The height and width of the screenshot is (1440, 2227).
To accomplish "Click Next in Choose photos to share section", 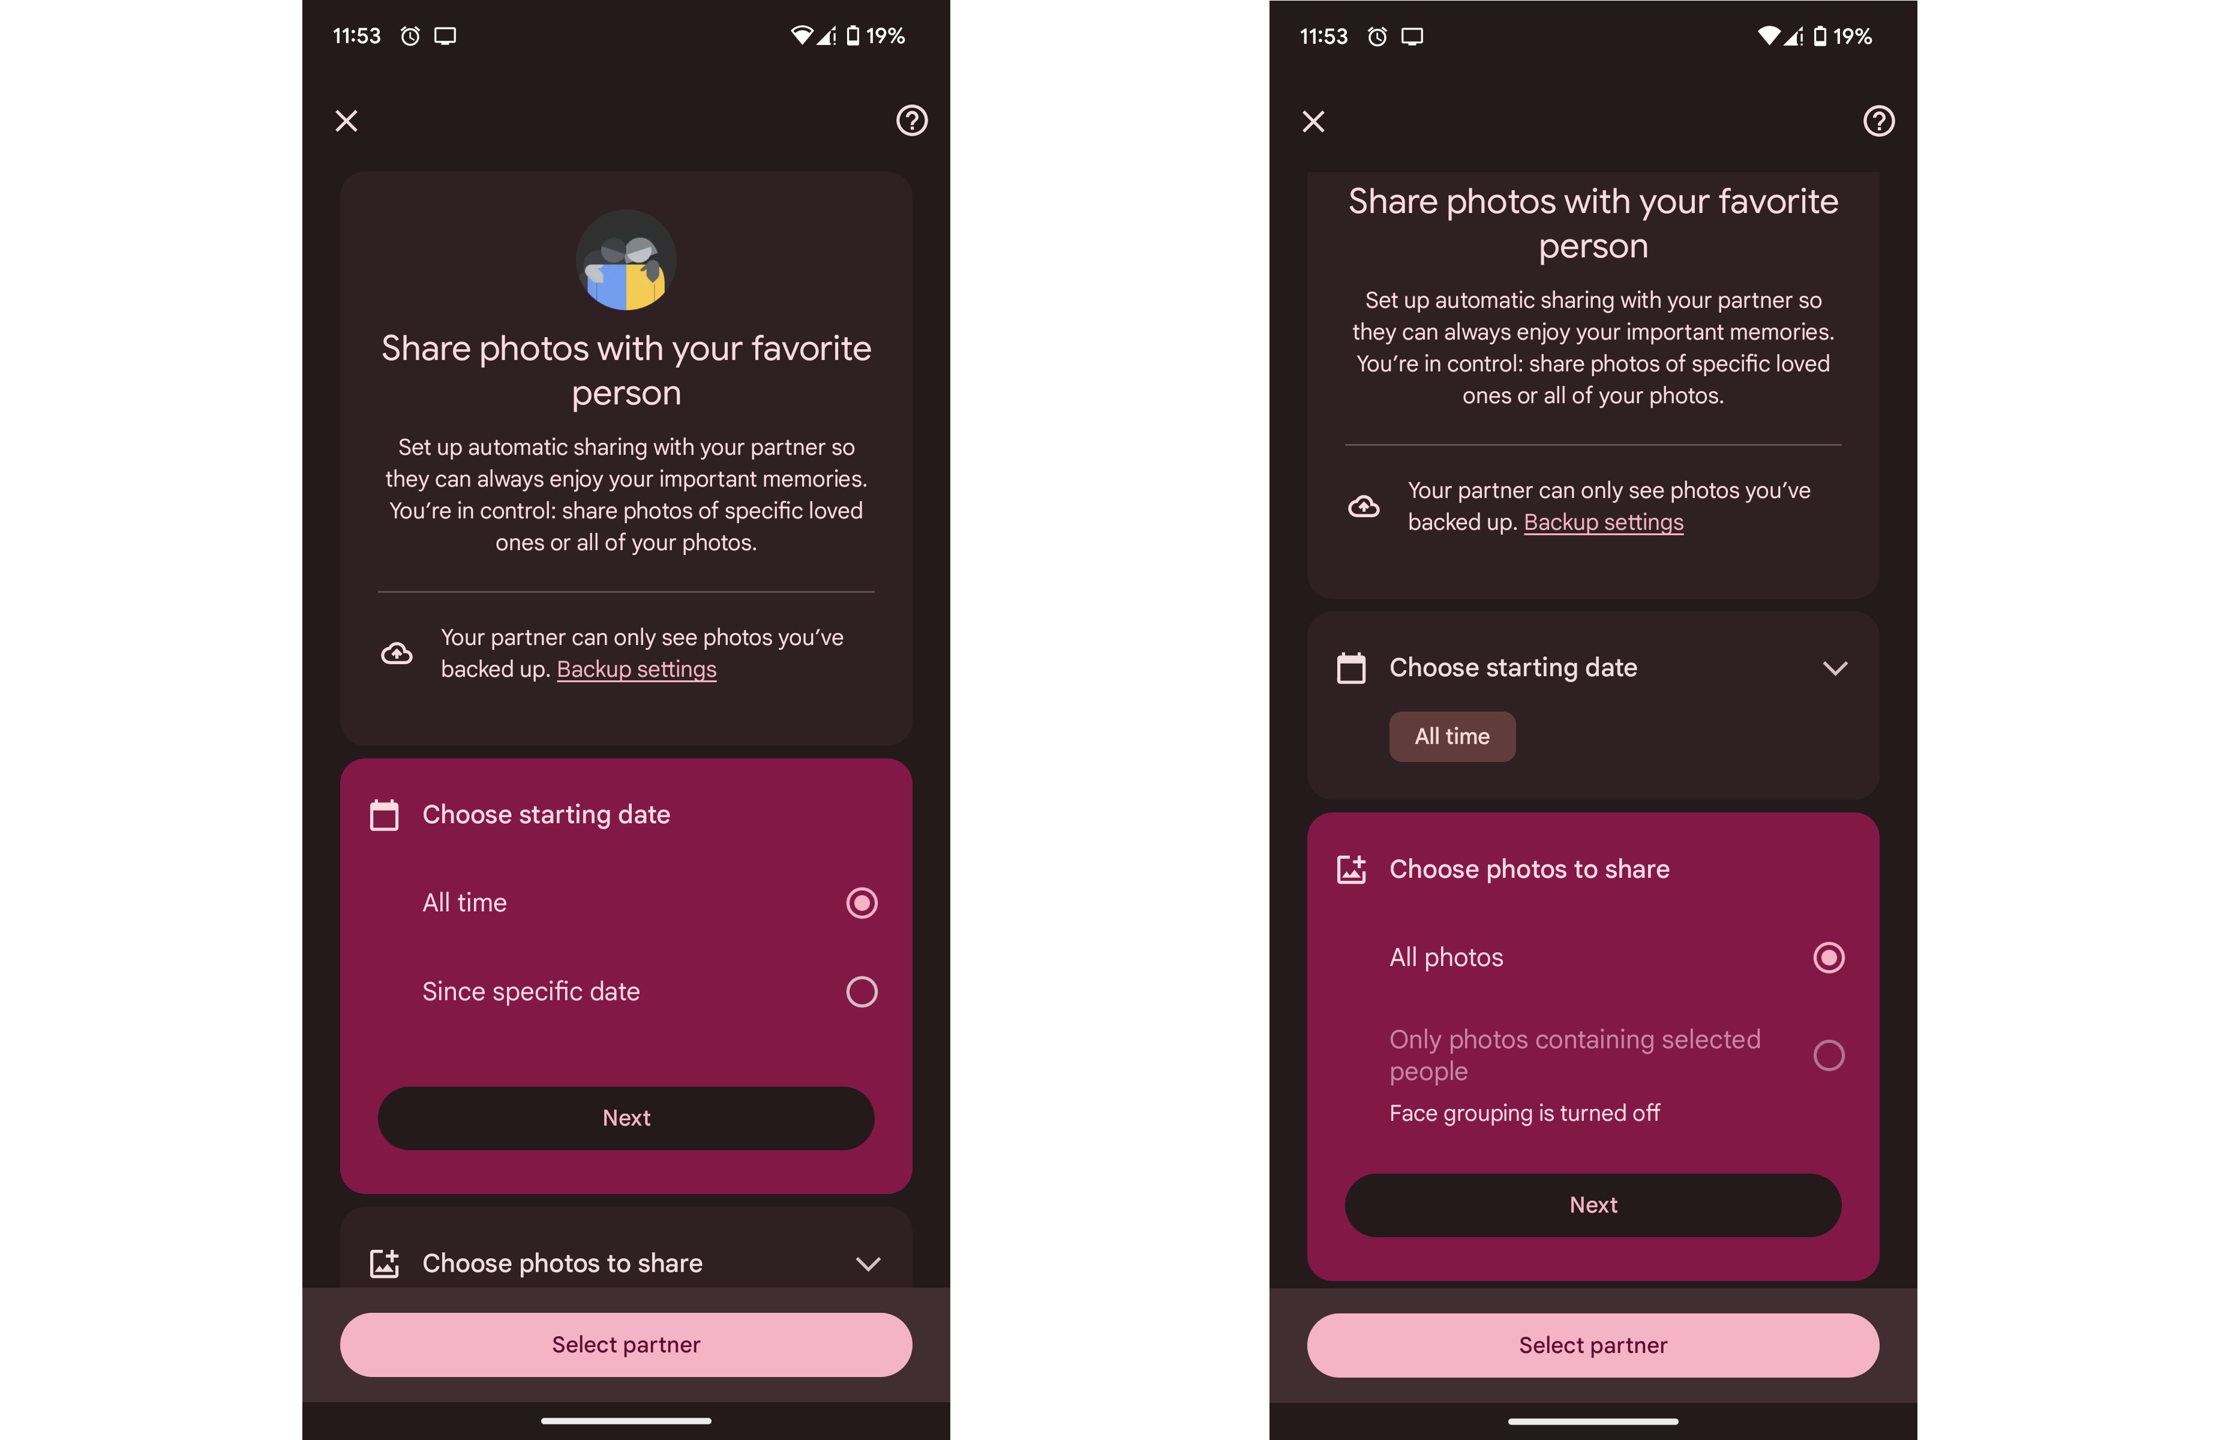I will click(1592, 1203).
